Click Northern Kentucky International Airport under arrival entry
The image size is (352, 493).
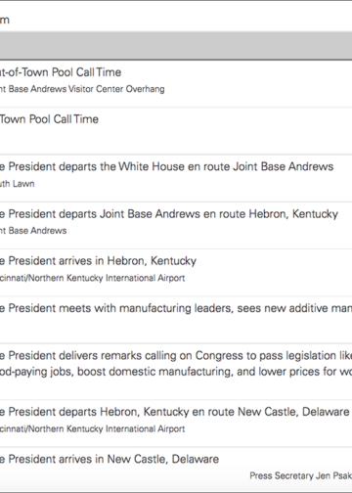click(92, 278)
